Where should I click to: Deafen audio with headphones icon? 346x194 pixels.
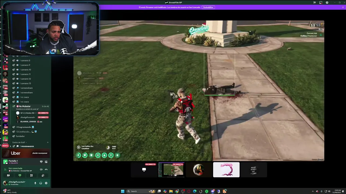(41, 183)
